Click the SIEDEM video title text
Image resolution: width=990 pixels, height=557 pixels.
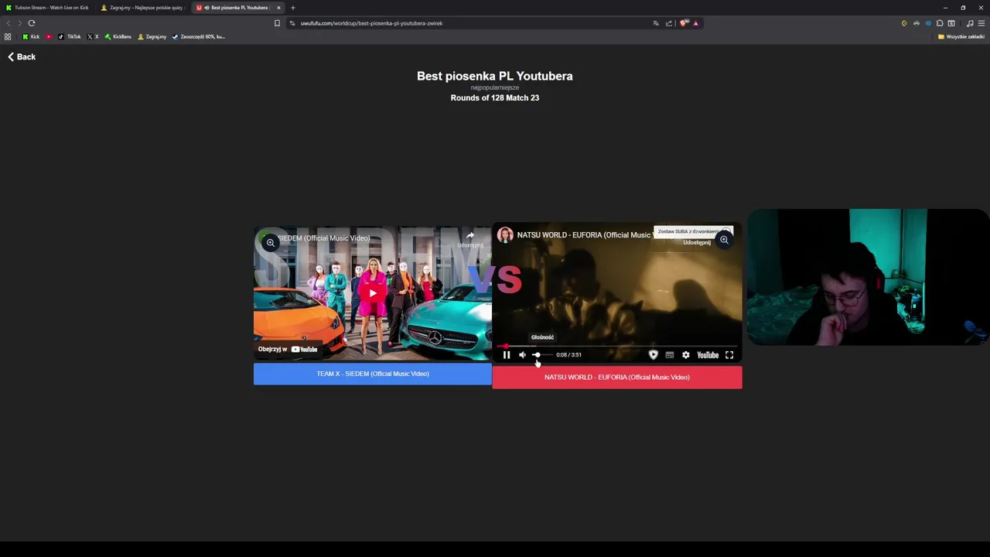(323, 237)
